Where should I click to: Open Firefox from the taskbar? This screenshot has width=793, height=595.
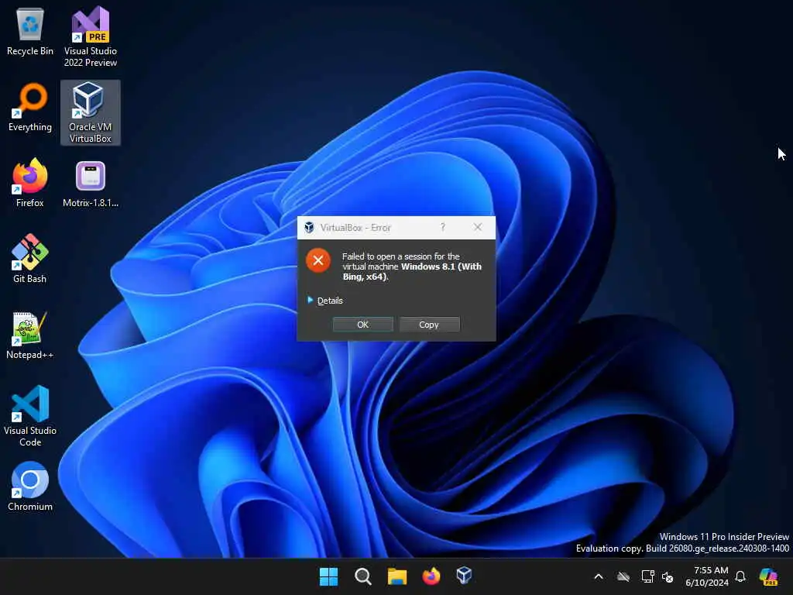click(431, 576)
